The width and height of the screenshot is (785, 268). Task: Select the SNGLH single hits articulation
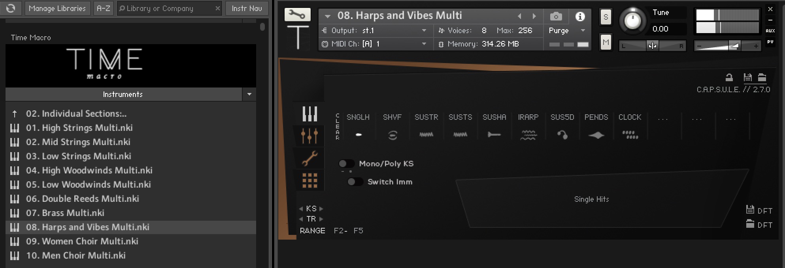coord(358,134)
